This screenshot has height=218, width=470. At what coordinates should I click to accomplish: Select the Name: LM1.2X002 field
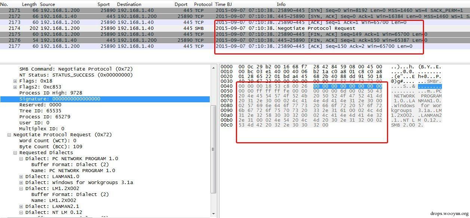[x=53, y=200]
